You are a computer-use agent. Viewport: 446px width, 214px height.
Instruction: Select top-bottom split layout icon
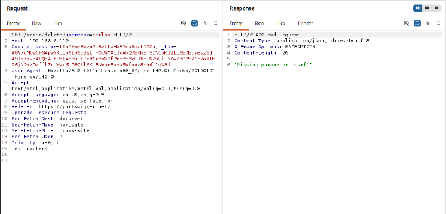(x=427, y=8)
